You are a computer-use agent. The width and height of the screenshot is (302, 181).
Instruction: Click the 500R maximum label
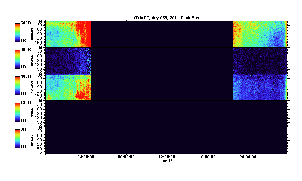(26, 23)
